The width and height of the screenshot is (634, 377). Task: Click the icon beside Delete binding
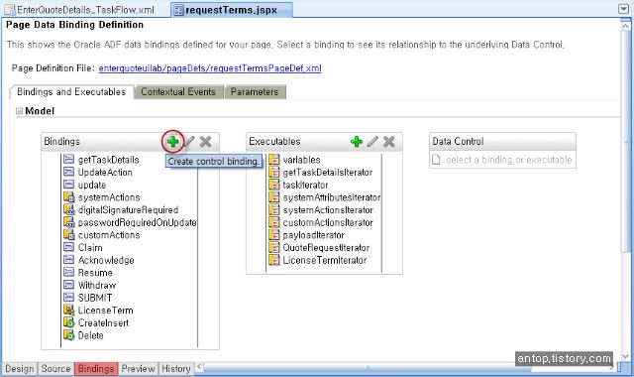[x=69, y=335]
